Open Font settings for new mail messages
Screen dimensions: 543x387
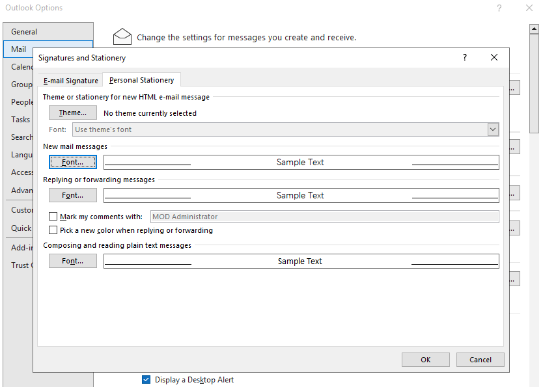click(x=73, y=162)
